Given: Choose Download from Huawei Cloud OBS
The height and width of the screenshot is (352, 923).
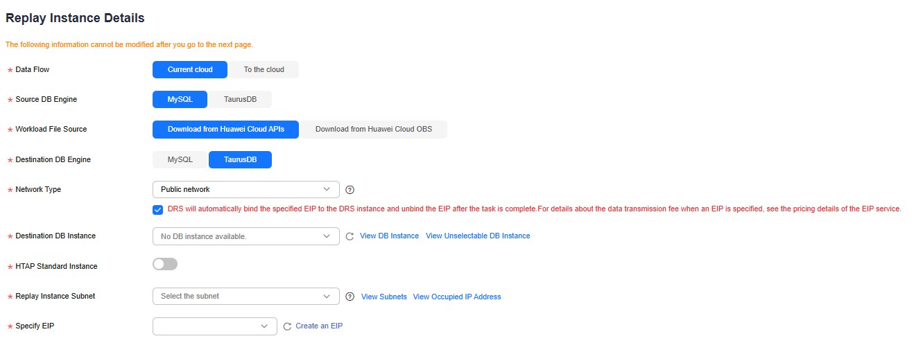Looking at the screenshot, I should (x=374, y=130).
